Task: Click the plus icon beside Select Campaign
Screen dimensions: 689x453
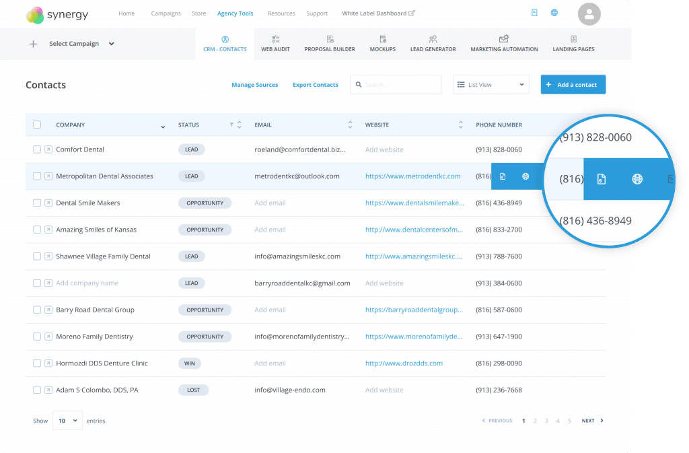Action: click(x=33, y=44)
